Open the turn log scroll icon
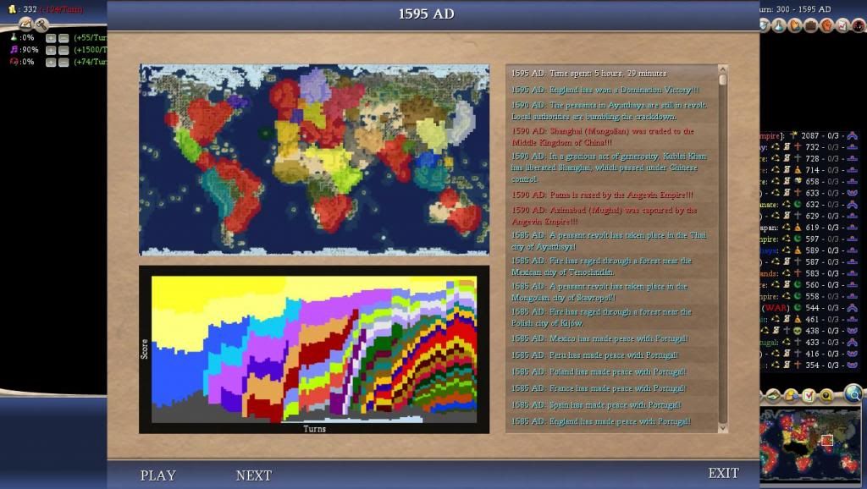 coord(25,24)
